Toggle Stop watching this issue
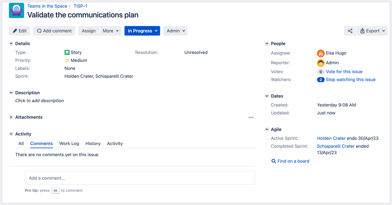Image resolution: width=392 pixels, height=205 pixels. pyautogui.click(x=351, y=79)
